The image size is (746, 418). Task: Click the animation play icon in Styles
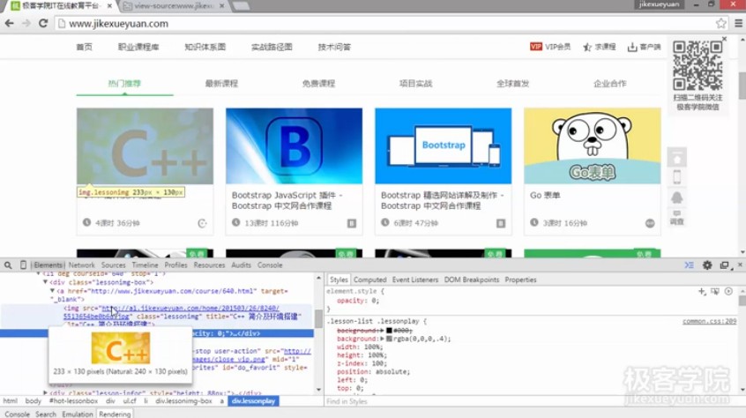click(x=728, y=291)
